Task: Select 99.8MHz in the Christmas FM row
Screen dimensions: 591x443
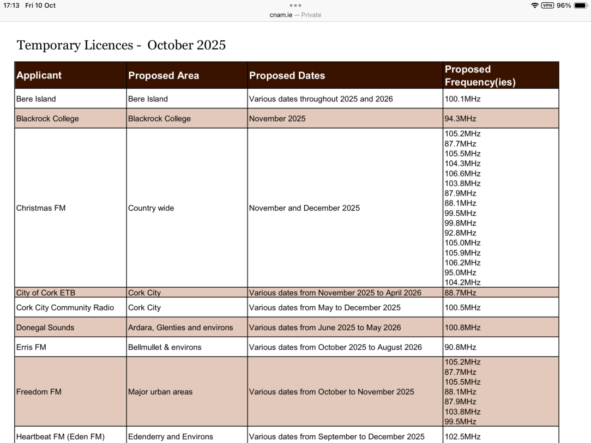Action: 460,223
